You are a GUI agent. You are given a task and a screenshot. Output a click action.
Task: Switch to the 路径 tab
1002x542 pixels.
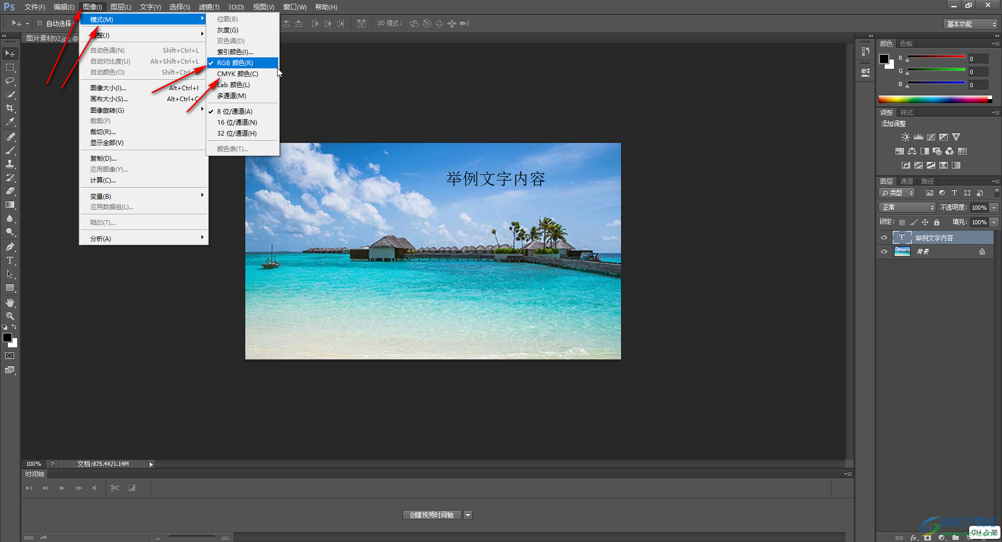point(927,182)
